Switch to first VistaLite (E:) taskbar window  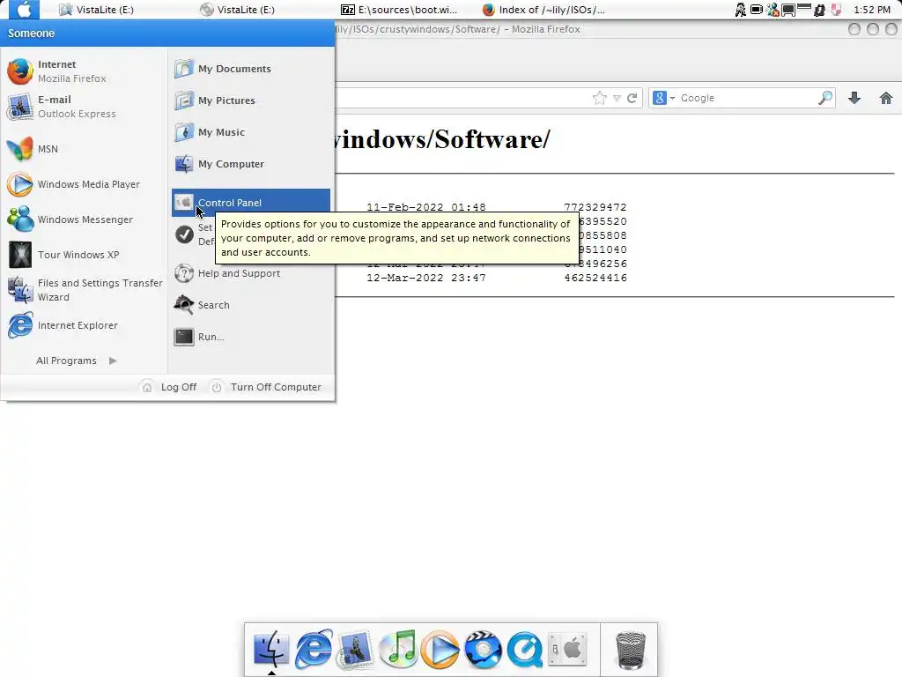point(97,10)
